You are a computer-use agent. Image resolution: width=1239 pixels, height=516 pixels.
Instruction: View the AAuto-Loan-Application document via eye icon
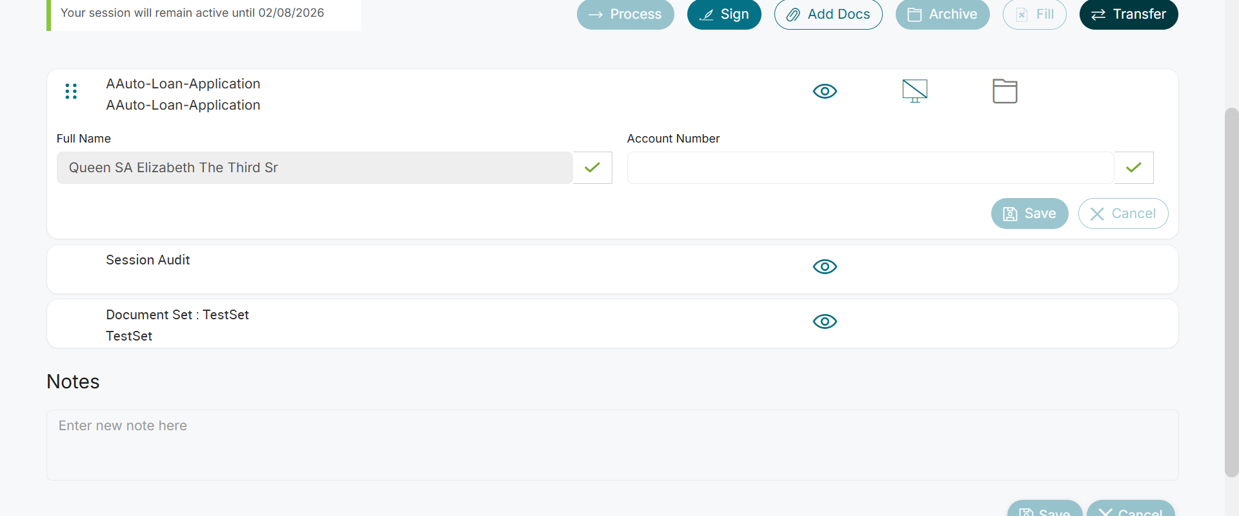pyautogui.click(x=825, y=91)
